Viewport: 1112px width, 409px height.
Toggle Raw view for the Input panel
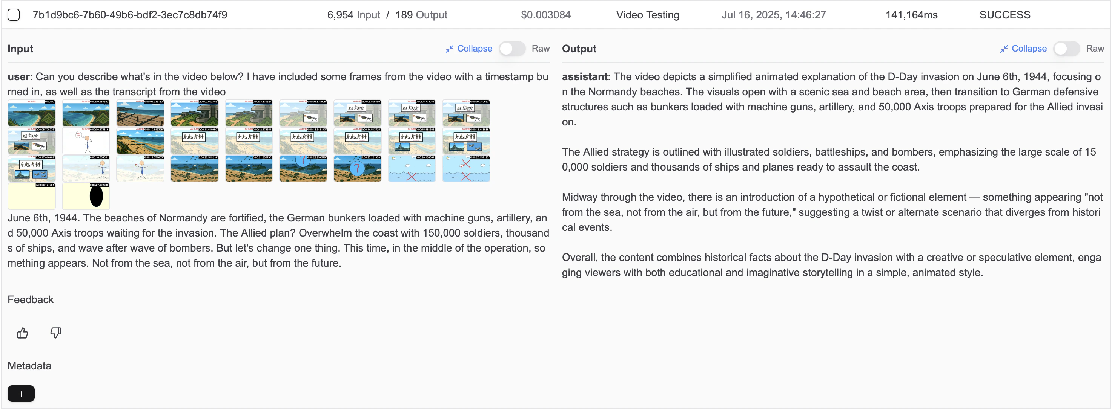[512, 49]
